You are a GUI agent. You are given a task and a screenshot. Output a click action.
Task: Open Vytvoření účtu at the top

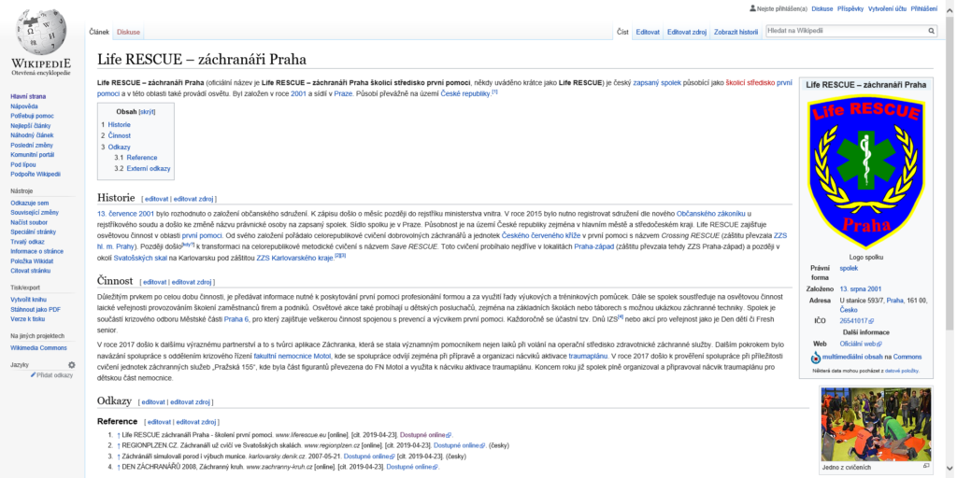(x=887, y=8)
